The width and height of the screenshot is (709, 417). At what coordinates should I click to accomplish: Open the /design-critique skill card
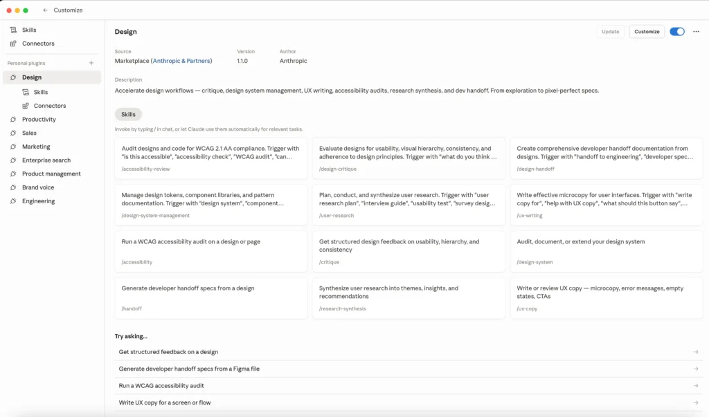pyautogui.click(x=409, y=159)
